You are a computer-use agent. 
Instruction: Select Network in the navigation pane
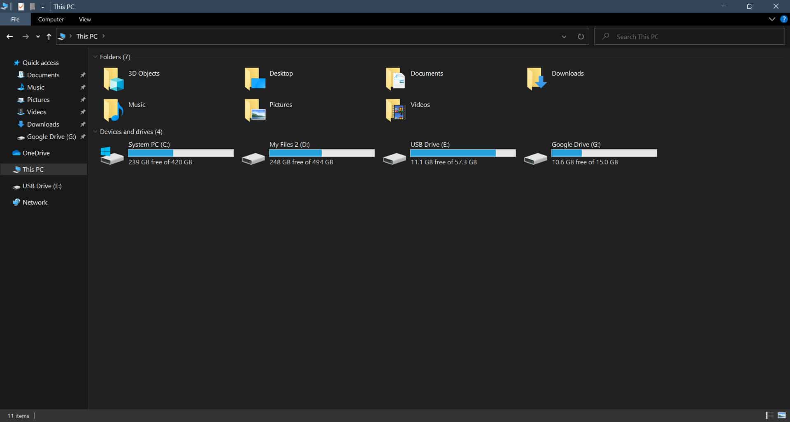point(35,203)
